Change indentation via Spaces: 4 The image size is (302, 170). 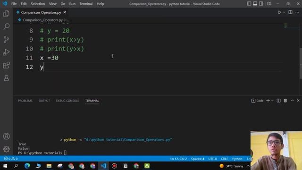197,159
